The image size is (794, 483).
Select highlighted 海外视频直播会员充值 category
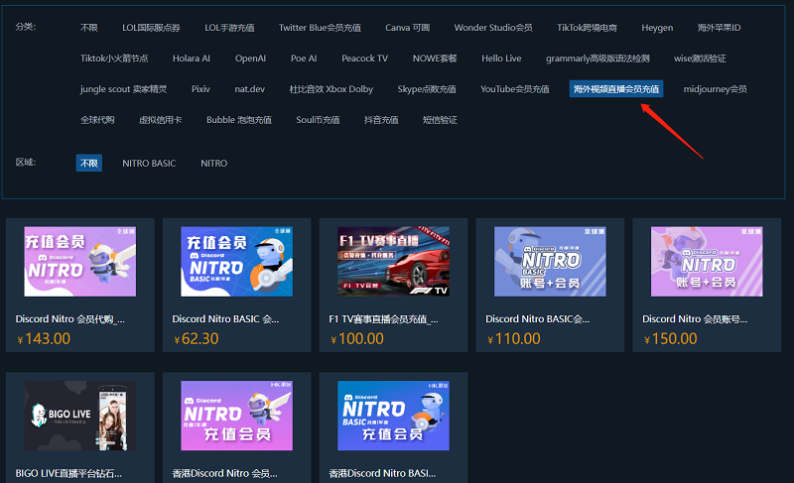(x=616, y=89)
